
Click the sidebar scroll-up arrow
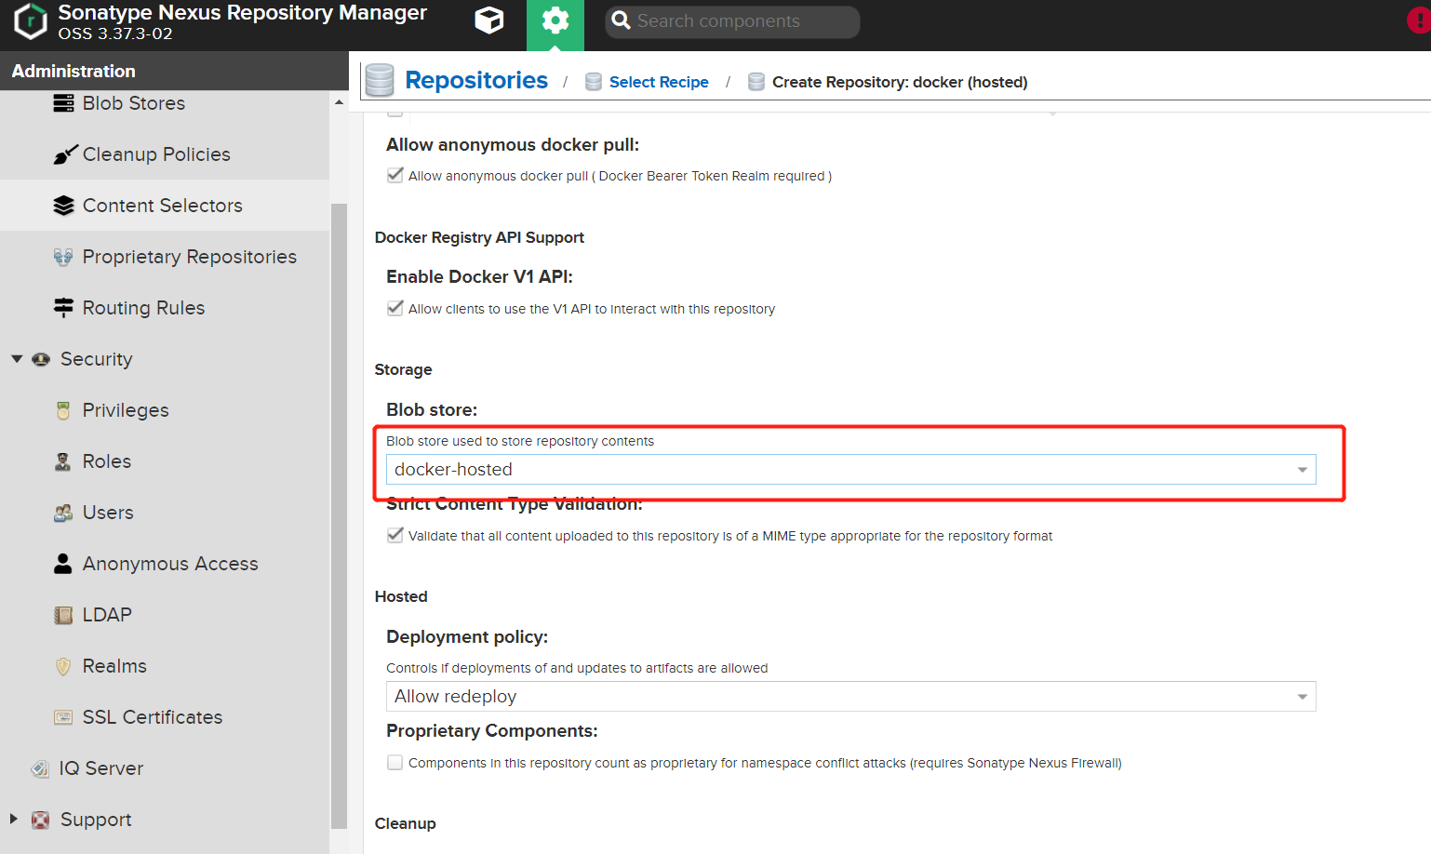[339, 102]
